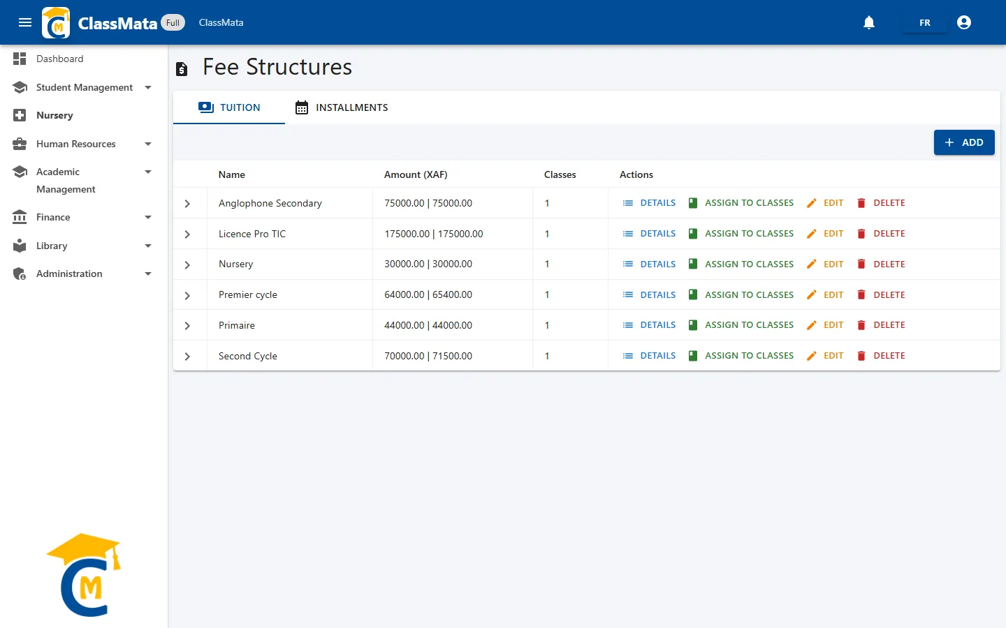1006x628 pixels.
Task: Expand the Second Cycle row chevron
Action: [x=187, y=357]
